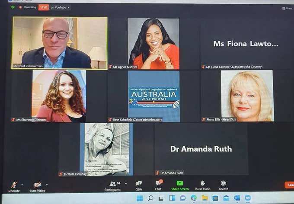The width and height of the screenshot is (294, 204).
Task: Select Mr Trent Zimmerman's video tile
Action: click(59, 43)
